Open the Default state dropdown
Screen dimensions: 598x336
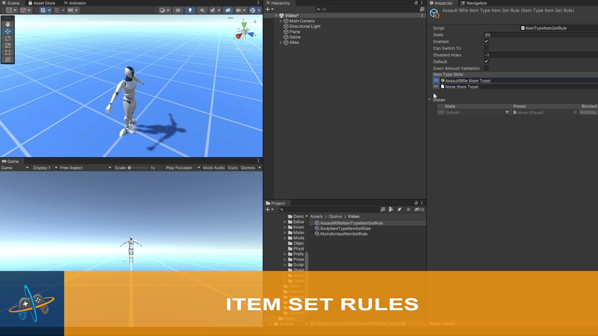click(x=477, y=112)
